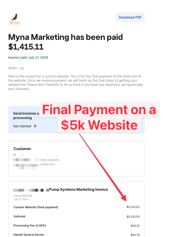Click the customer email address ending in ntrols.com
Image resolution: width=170 pixels, height=237 pixels.
(47, 164)
